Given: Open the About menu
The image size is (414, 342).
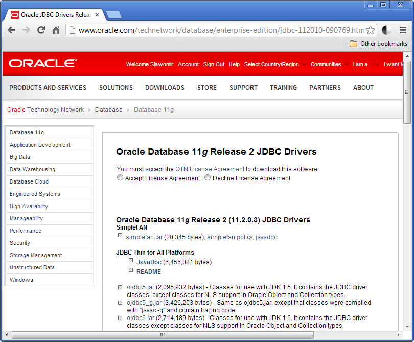Looking at the screenshot, I should (363, 88).
